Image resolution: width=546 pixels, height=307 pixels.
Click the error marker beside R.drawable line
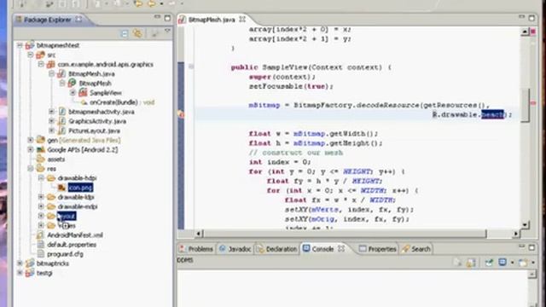pyautogui.click(x=181, y=113)
